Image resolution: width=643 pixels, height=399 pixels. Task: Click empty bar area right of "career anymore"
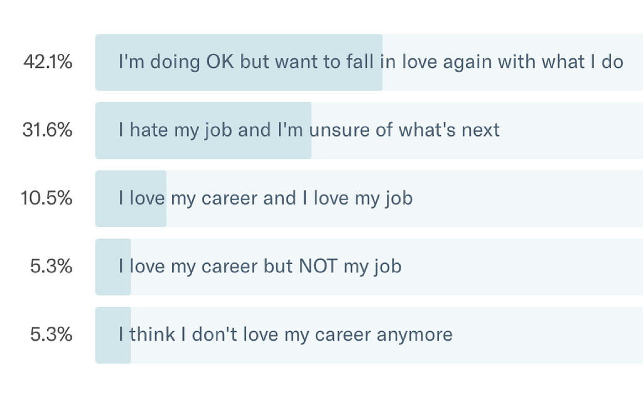click(546, 334)
